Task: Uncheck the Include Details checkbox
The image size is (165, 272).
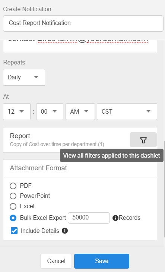Action: coord(14,231)
